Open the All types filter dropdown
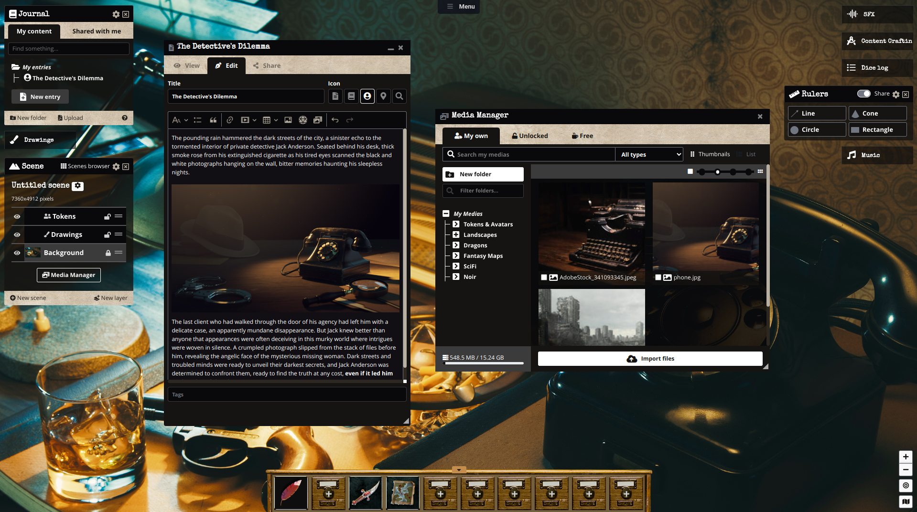The width and height of the screenshot is (917, 512). point(650,154)
